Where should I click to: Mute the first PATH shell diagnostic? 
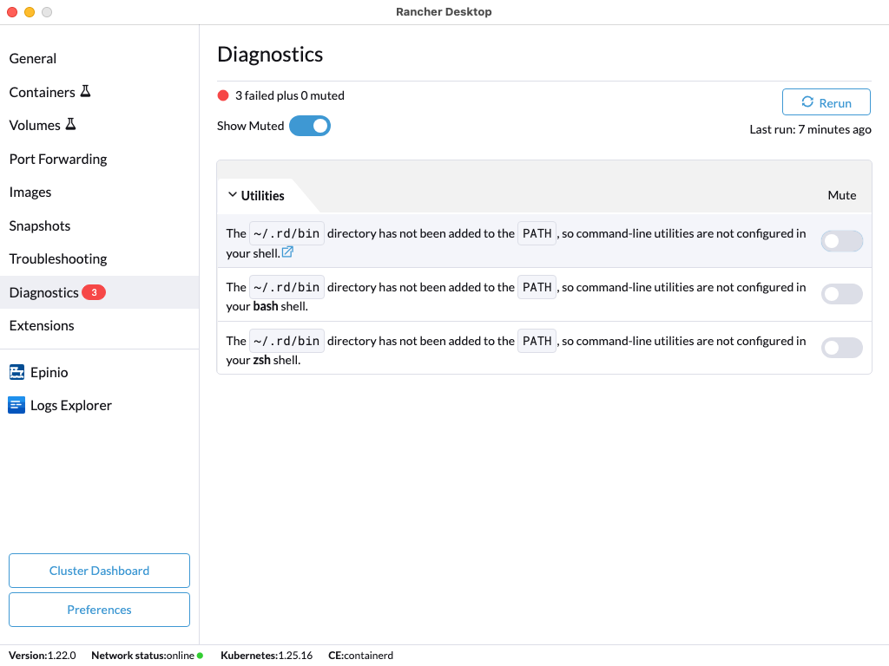coord(841,241)
